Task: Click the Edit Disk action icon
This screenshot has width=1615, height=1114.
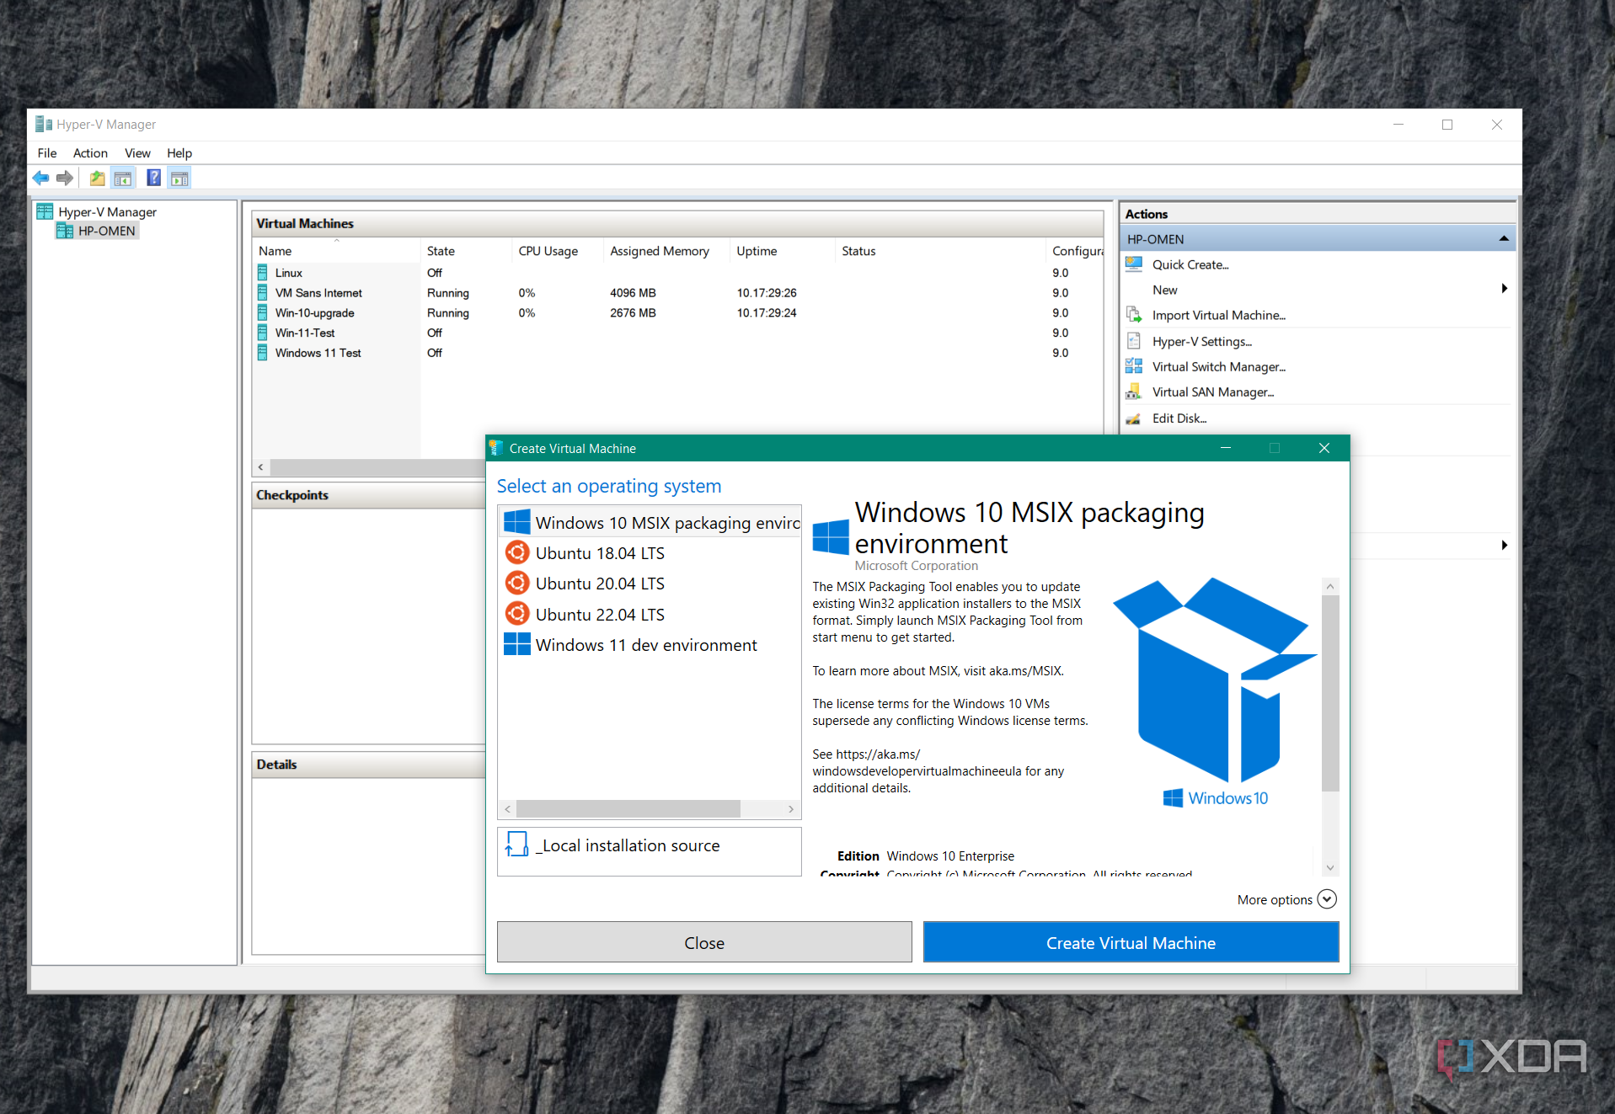Action: (x=1134, y=418)
